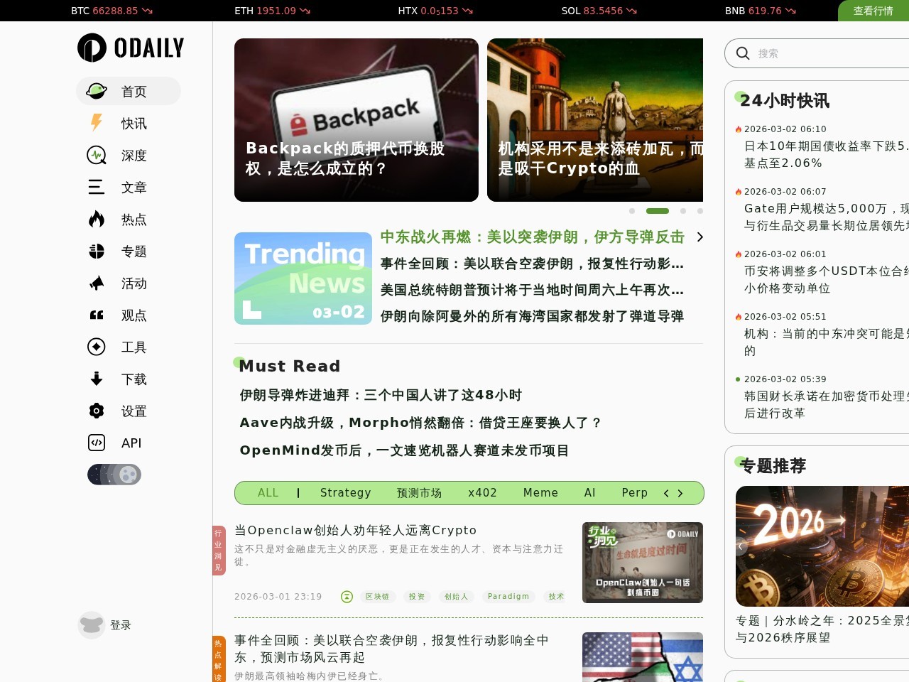The width and height of the screenshot is (909, 682).
Task: Click the 下载 download arrow icon
Action: pos(97,379)
